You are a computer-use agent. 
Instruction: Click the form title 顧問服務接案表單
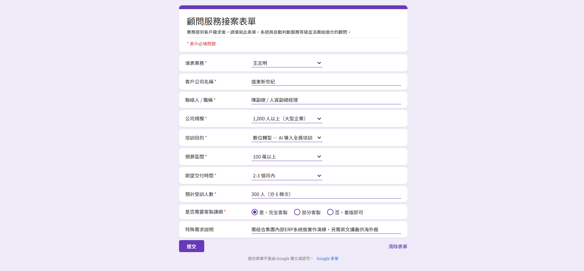221,21
